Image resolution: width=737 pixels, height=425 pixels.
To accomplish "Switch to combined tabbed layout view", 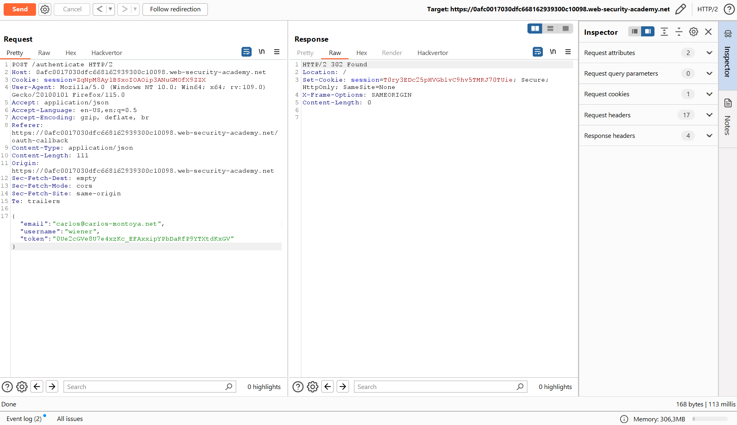I will (565, 28).
